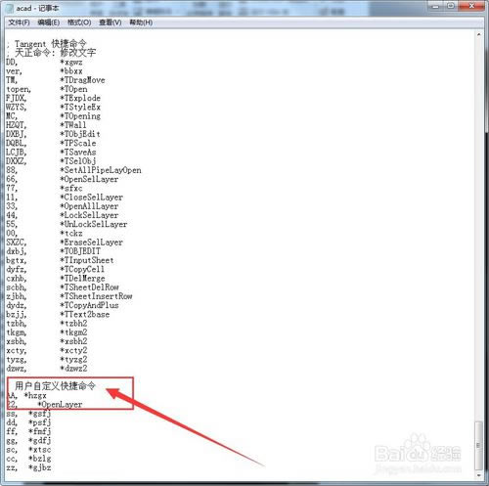
Task: Click on the '*bbxx' text
Action: (71, 71)
